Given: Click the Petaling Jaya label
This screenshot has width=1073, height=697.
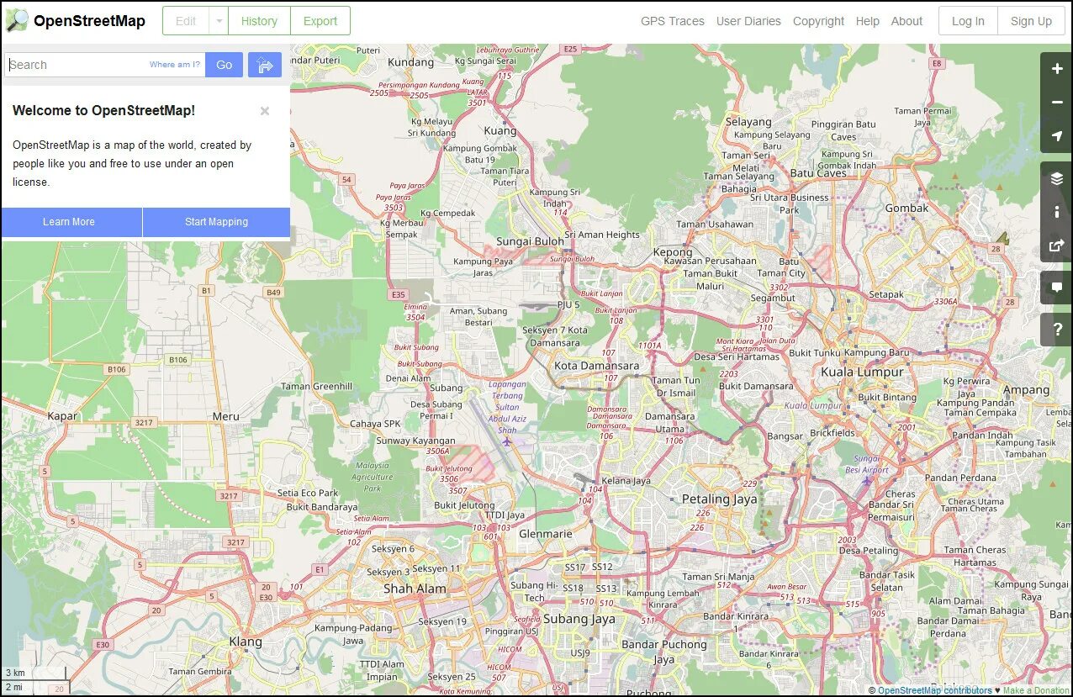Looking at the screenshot, I should (719, 499).
